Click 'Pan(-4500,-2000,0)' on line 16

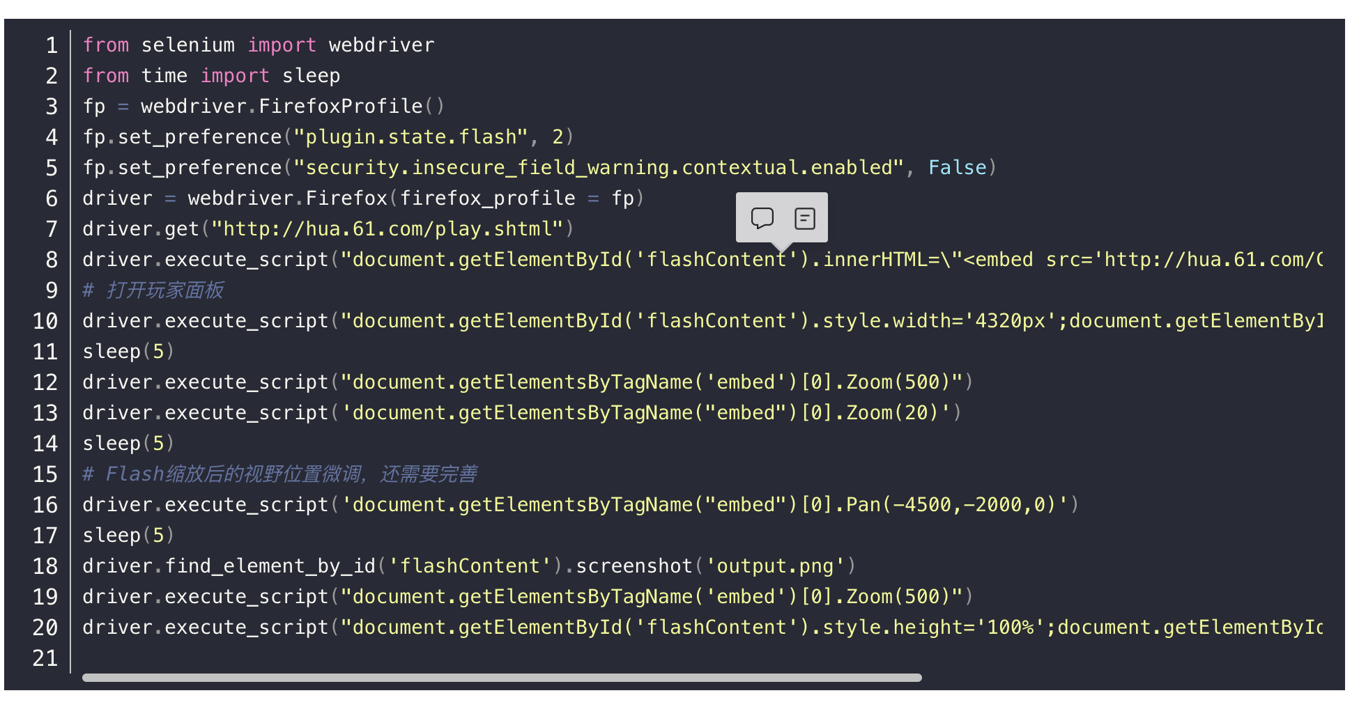click(x=951, y=505)
